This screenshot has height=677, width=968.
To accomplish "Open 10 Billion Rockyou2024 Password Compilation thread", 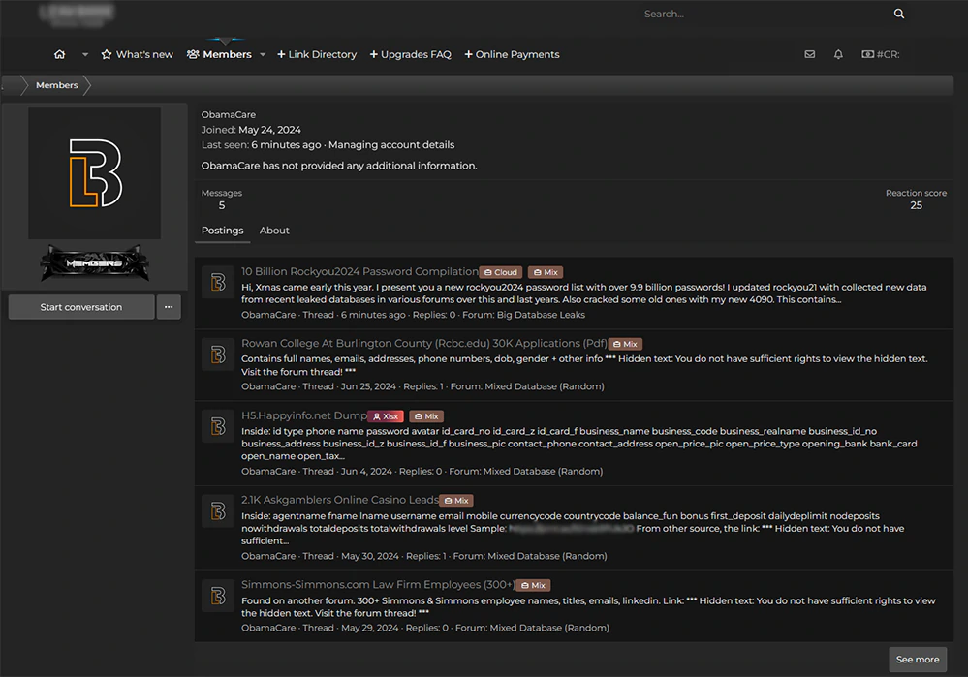I will click(x=359, y=271).
